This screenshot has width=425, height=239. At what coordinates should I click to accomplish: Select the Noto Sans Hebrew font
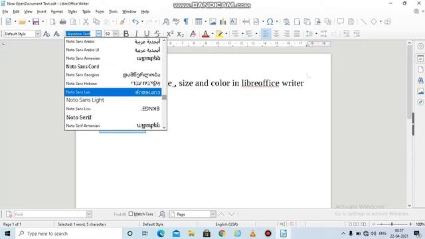click(113, 84)
